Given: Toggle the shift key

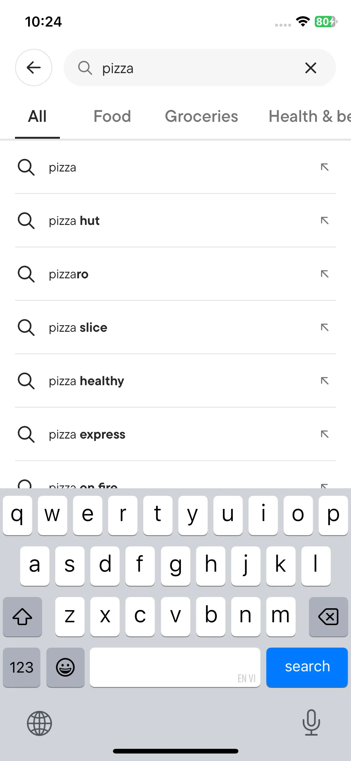Looking at the screenshot, I should [x=22, y=617].
